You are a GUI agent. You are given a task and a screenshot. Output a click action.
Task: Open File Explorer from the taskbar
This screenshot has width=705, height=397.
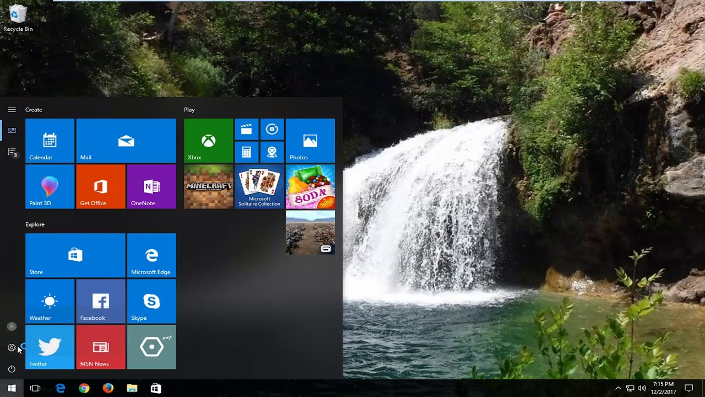pos(132,388)
